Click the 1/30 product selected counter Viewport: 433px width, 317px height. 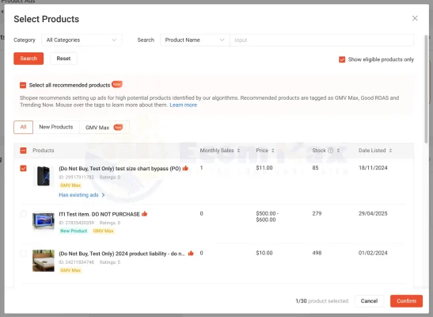click(x=321, y=301)
